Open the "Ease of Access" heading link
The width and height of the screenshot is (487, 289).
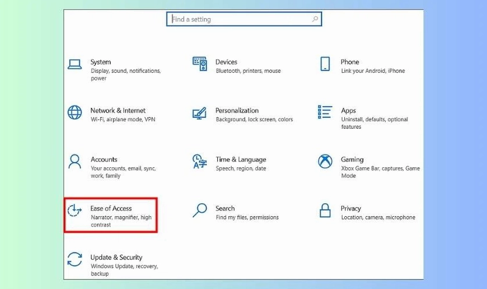click(111, 208)
